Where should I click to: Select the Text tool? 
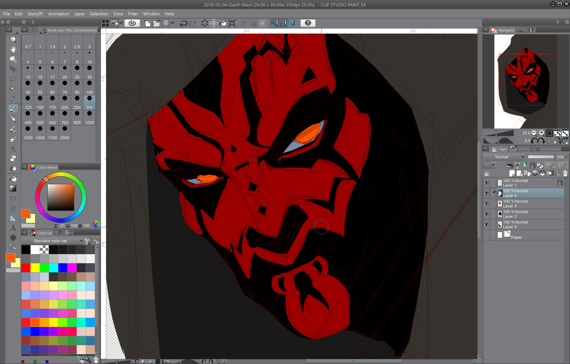13,228
